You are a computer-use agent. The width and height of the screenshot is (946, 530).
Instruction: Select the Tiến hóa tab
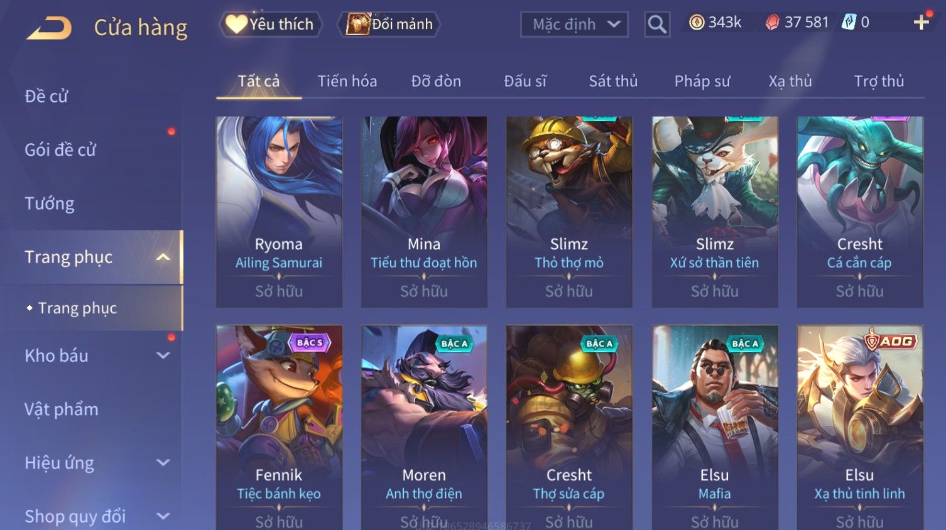347,81
